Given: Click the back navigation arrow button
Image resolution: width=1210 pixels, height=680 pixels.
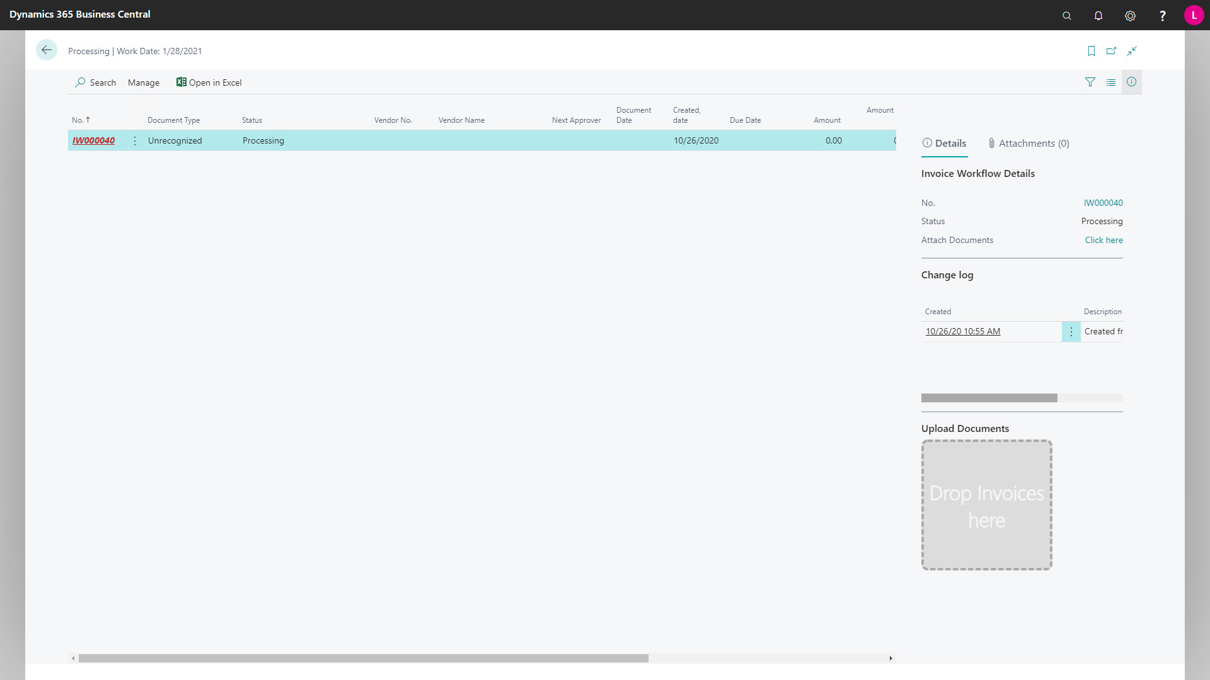Looking at the screenshot, I should coord(46,50).
